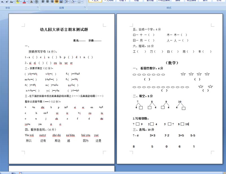Select the 要点 style
The image size is (226, 174).
(205, 1)
